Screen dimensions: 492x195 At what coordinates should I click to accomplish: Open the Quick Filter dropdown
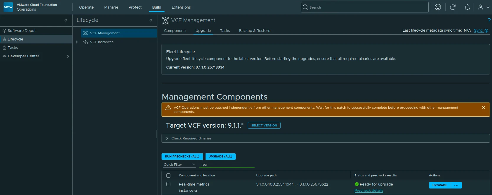coord(180,165)
